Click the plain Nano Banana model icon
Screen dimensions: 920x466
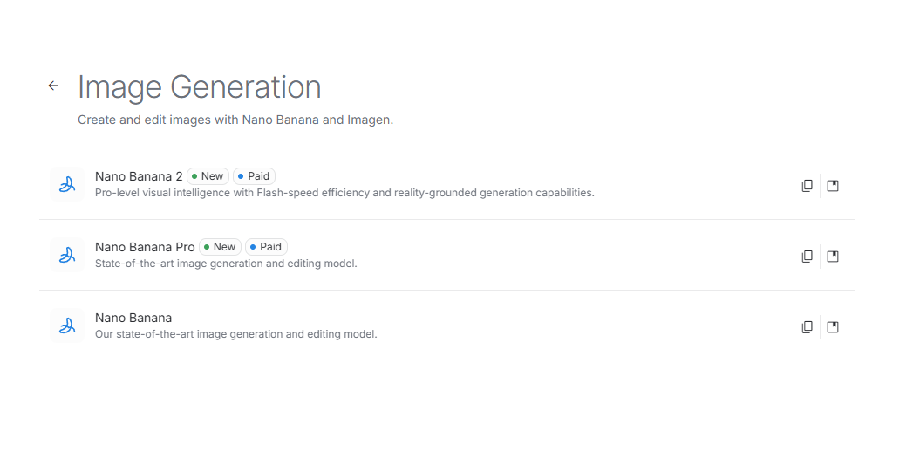[67, 326]
